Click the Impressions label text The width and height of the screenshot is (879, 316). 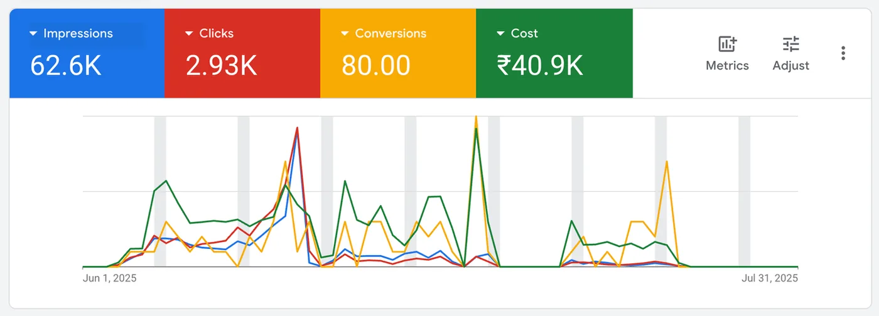pos(78,34)
